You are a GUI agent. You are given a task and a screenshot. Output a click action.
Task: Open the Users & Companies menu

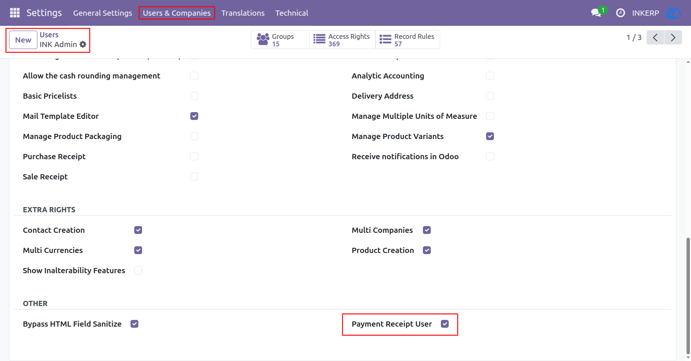tap(177, 13)
